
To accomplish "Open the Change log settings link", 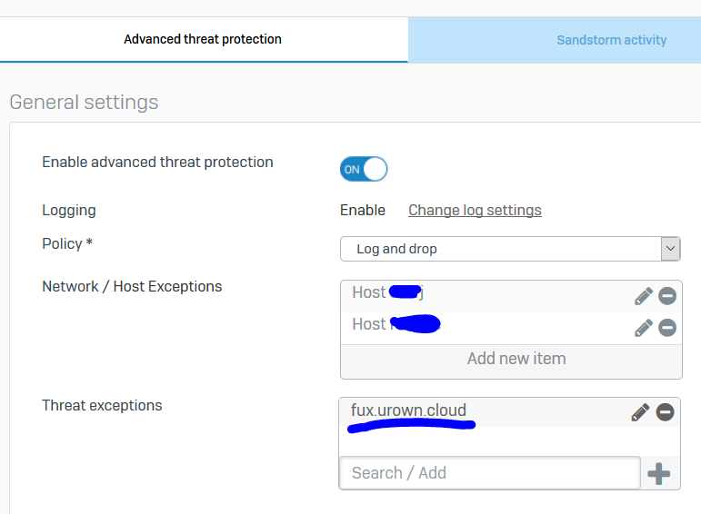I will point(475,210).
